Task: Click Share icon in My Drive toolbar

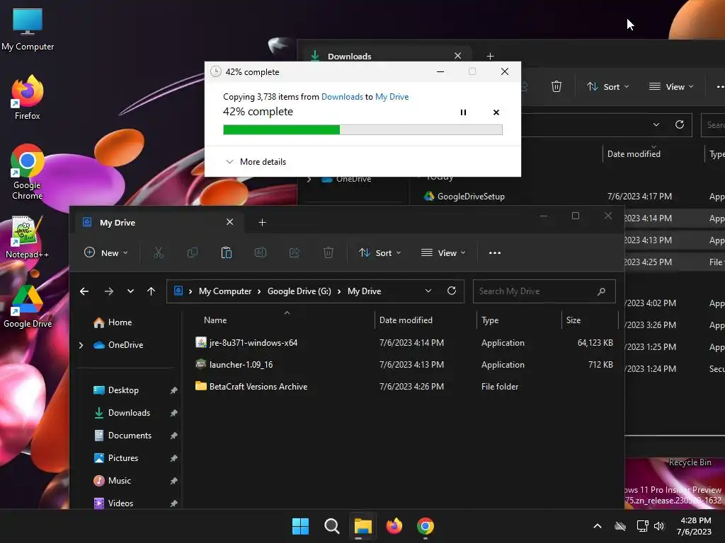Action: coord(295,252)
